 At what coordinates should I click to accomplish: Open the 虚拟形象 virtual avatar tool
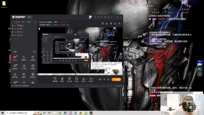[x=15, y=75]
